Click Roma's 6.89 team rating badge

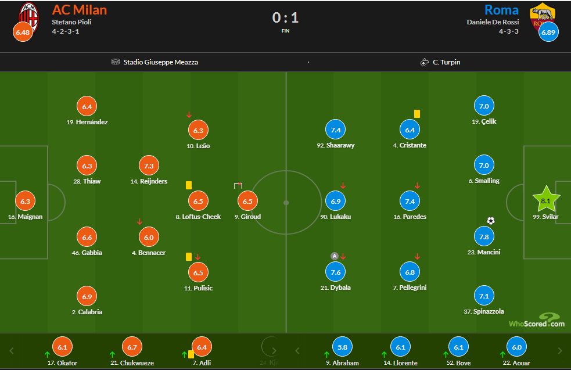click(548, 32)
